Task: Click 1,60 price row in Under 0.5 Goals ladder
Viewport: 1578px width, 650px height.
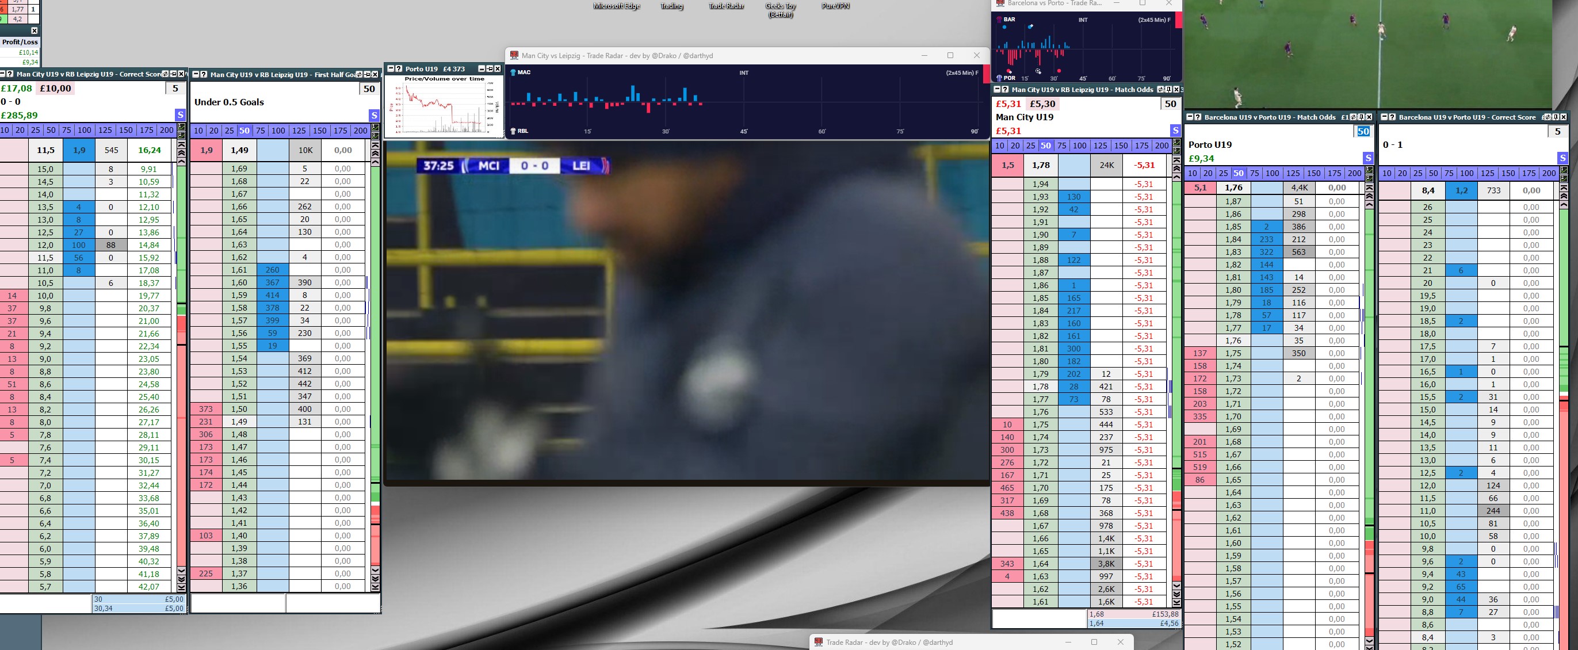Action: [239, 282]
